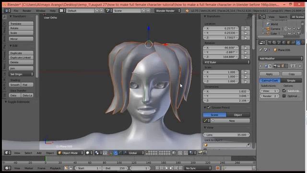
Task: Jump to timeline start frame
Action: [x=157, y=168]
